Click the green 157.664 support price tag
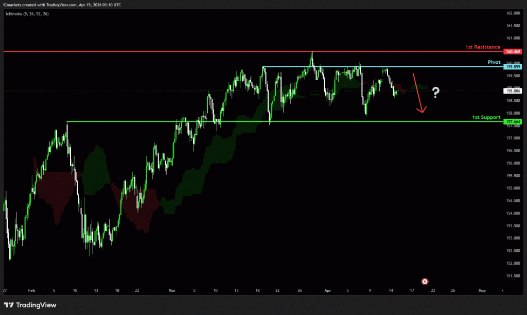 click(513, 122)
